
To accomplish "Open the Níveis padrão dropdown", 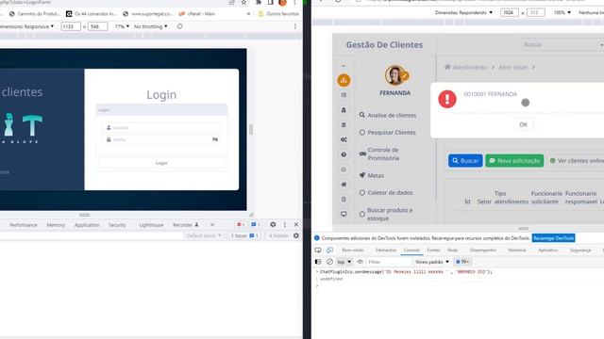I will [432, 262].
